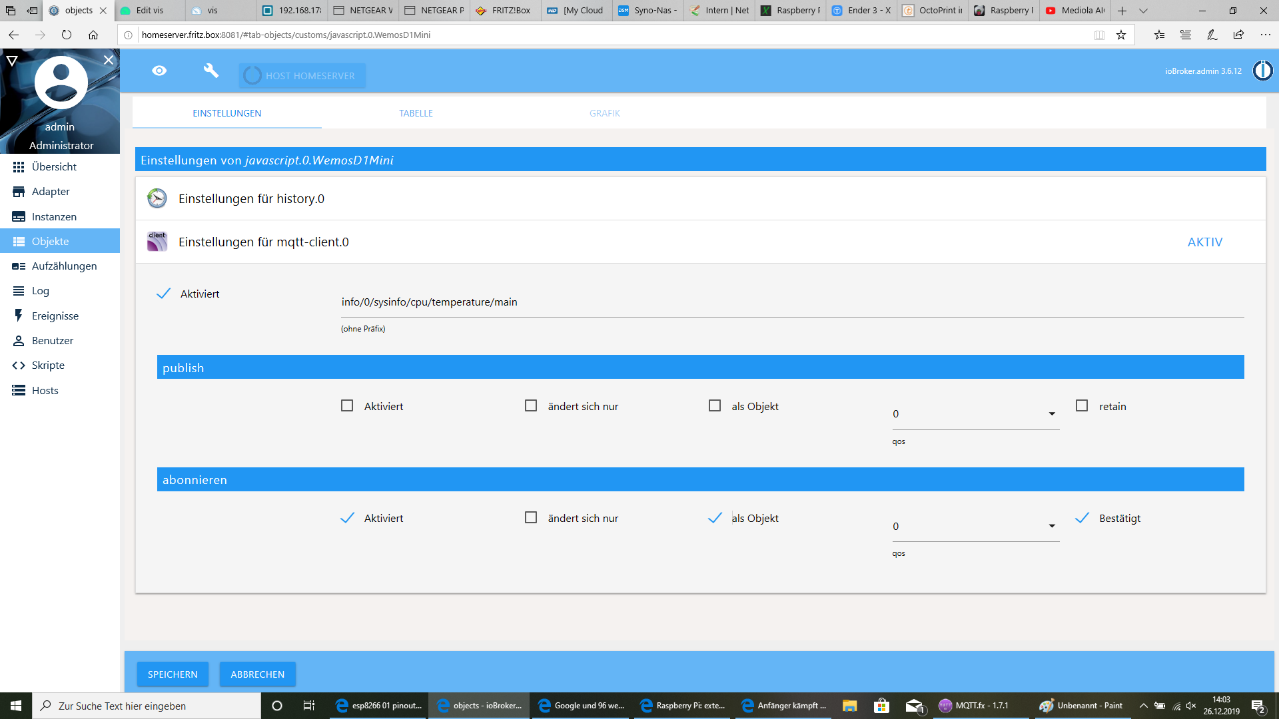The width and height of the screenshot is (1279, 719).
Task: Click the MQTT topic input field
Action: tap(791, 302)
